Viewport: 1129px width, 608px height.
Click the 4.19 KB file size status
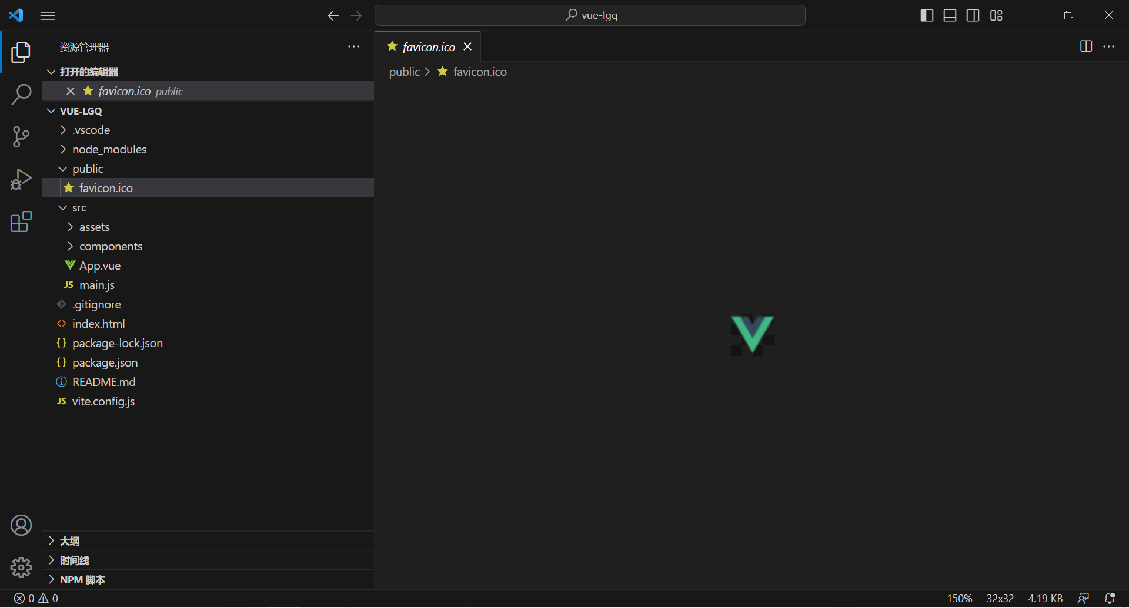[1046, 599]
